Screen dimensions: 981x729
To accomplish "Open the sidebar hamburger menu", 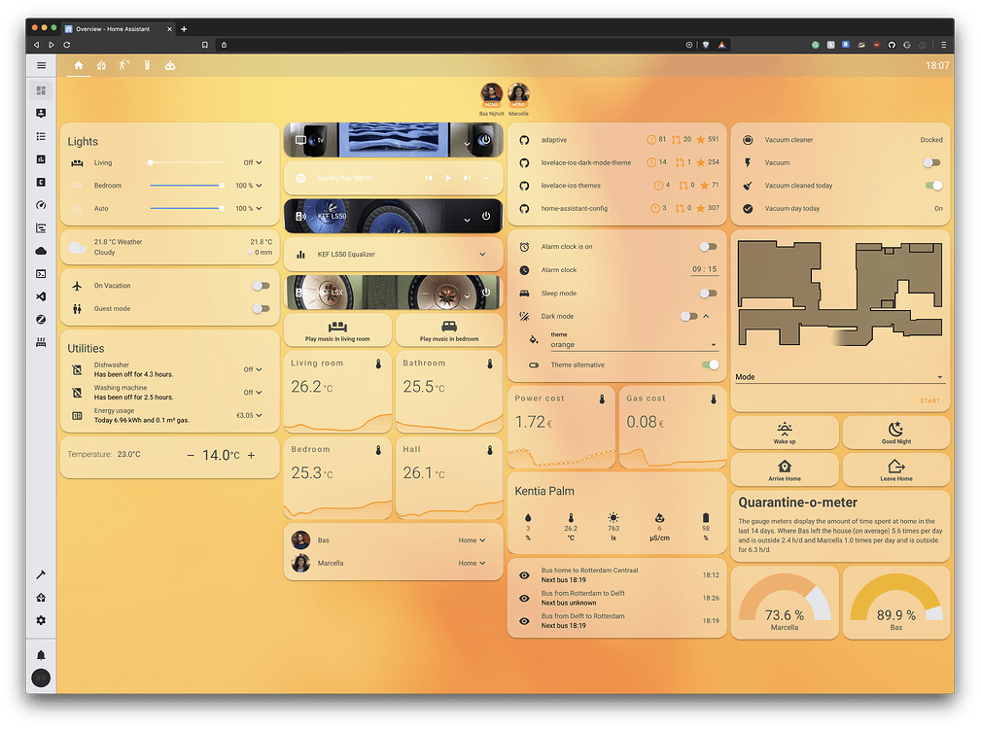I will [41, 65].
